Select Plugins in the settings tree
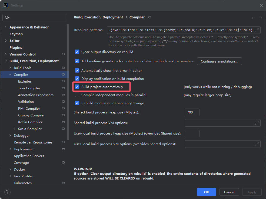266x199 pixels. coord(16,47)
